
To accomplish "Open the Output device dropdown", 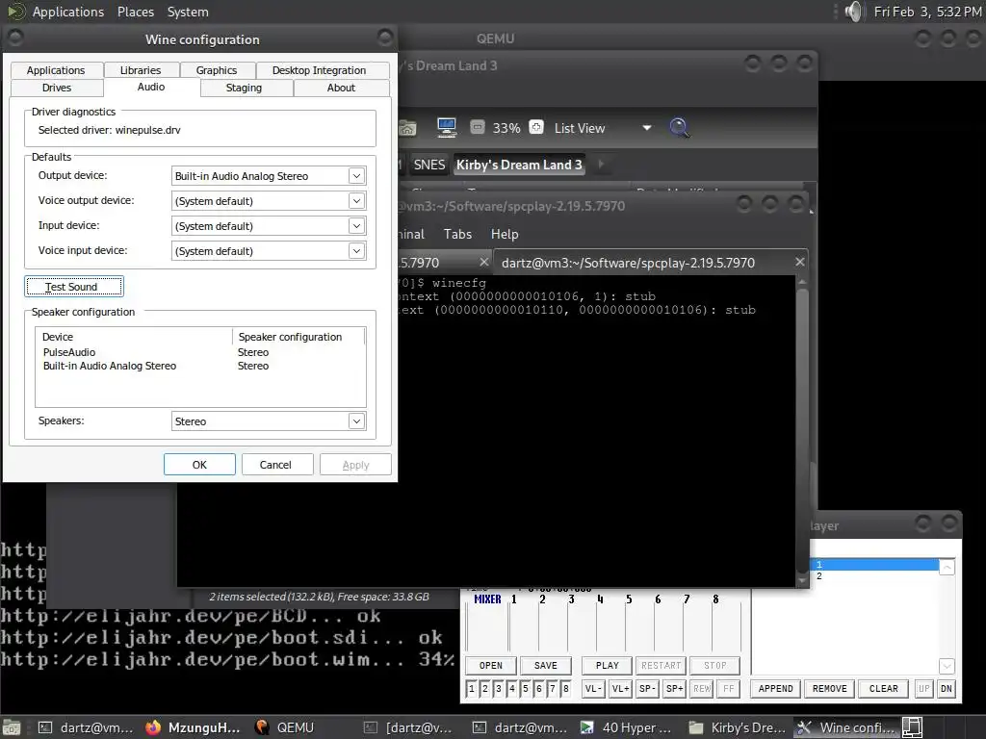I will tap(356, 176).
